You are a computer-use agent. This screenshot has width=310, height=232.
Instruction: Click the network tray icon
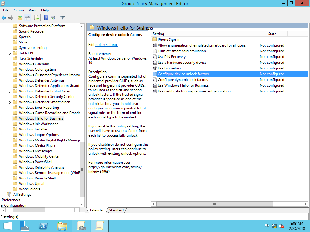pyautogui.click(x=274, y=226)
